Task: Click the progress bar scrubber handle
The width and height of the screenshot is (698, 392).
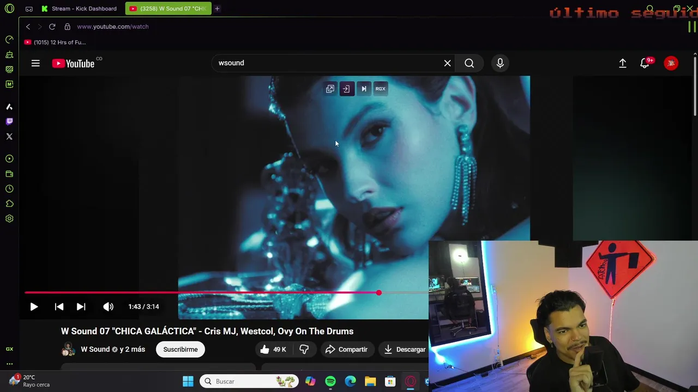Action: [x=378, y=293]
